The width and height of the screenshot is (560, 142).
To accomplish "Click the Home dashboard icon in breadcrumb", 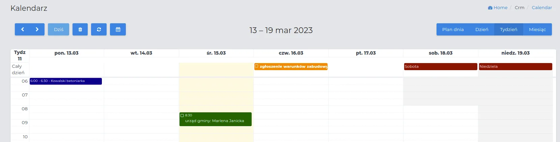I will click(490, 8).
